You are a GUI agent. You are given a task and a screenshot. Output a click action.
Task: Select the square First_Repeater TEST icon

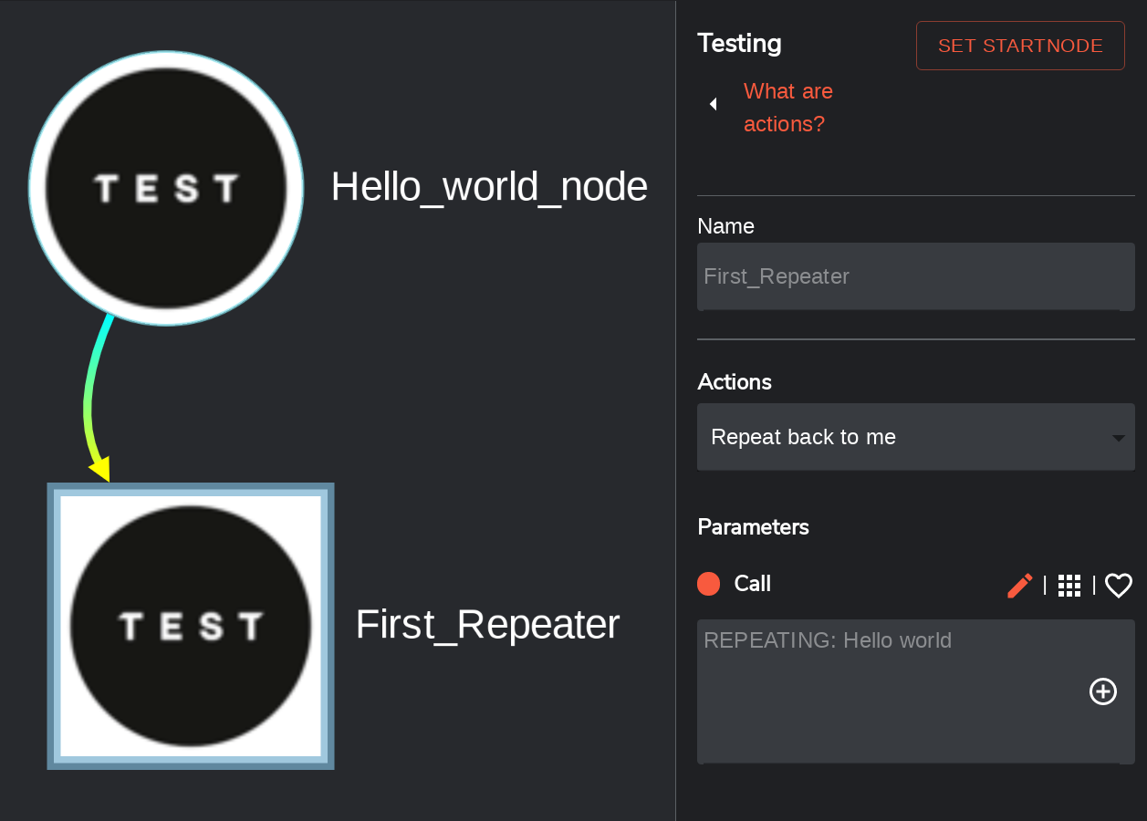[x=191, y=626]
